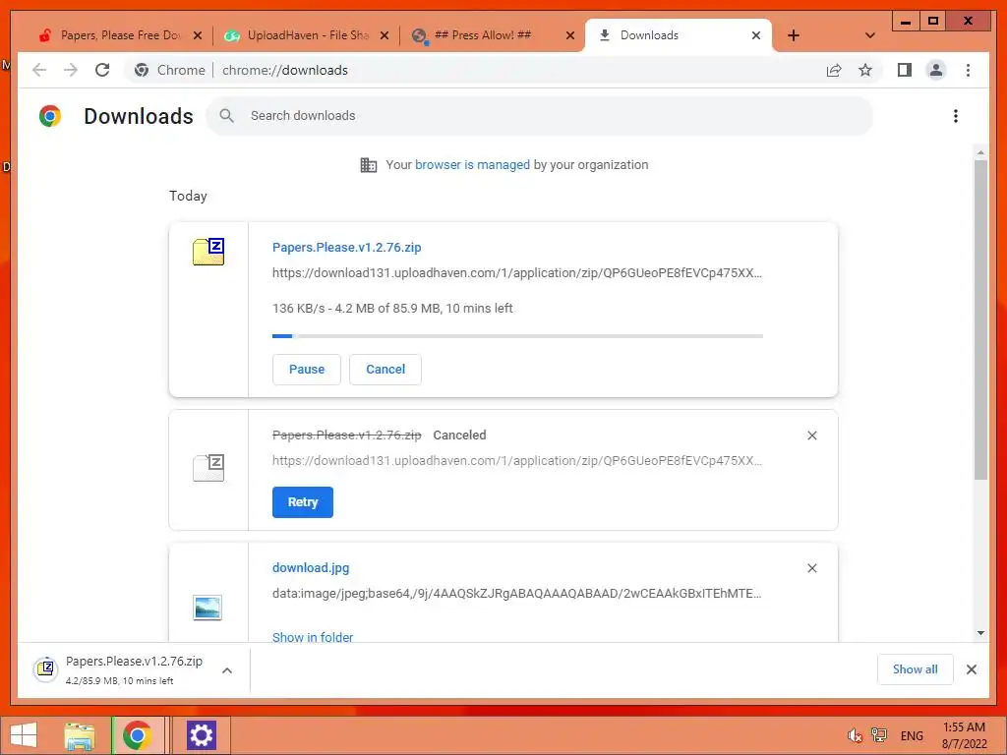Go back using the browser back arrow

tap(39, 70)
